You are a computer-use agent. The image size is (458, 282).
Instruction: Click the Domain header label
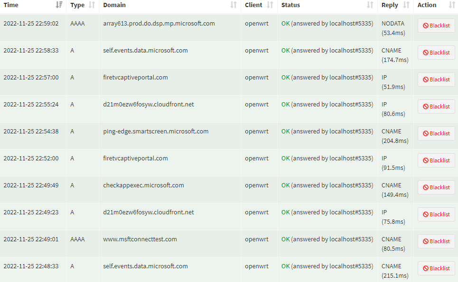[x=114, y=5]
